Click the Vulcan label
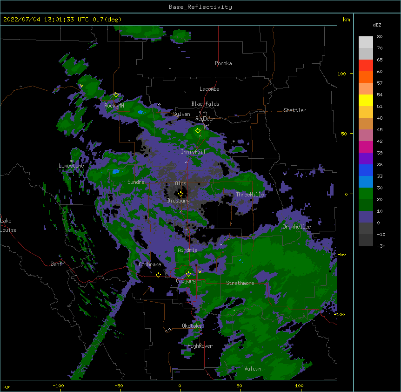Image resolution: width=401 pixels, height=392 pixels. pos(253,369)
